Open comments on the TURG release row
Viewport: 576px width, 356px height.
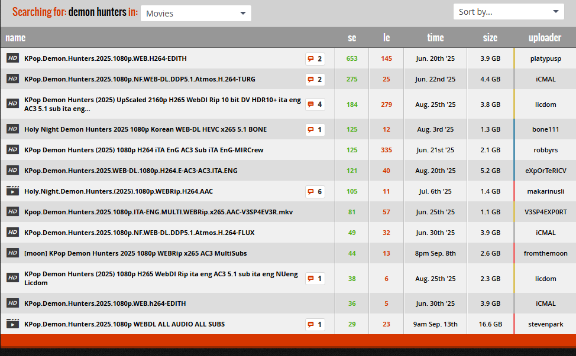(x=315, y=79)
